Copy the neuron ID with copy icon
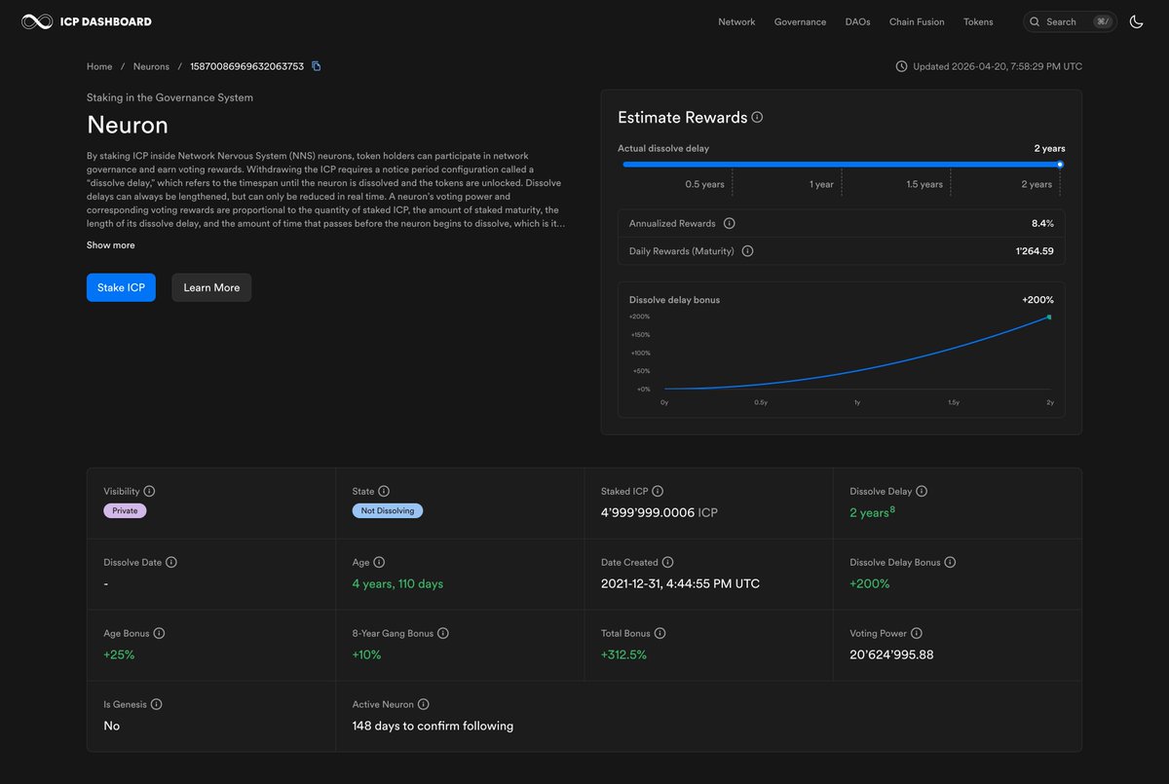Viewport: 1169px width, 784px height. [317, 66]
